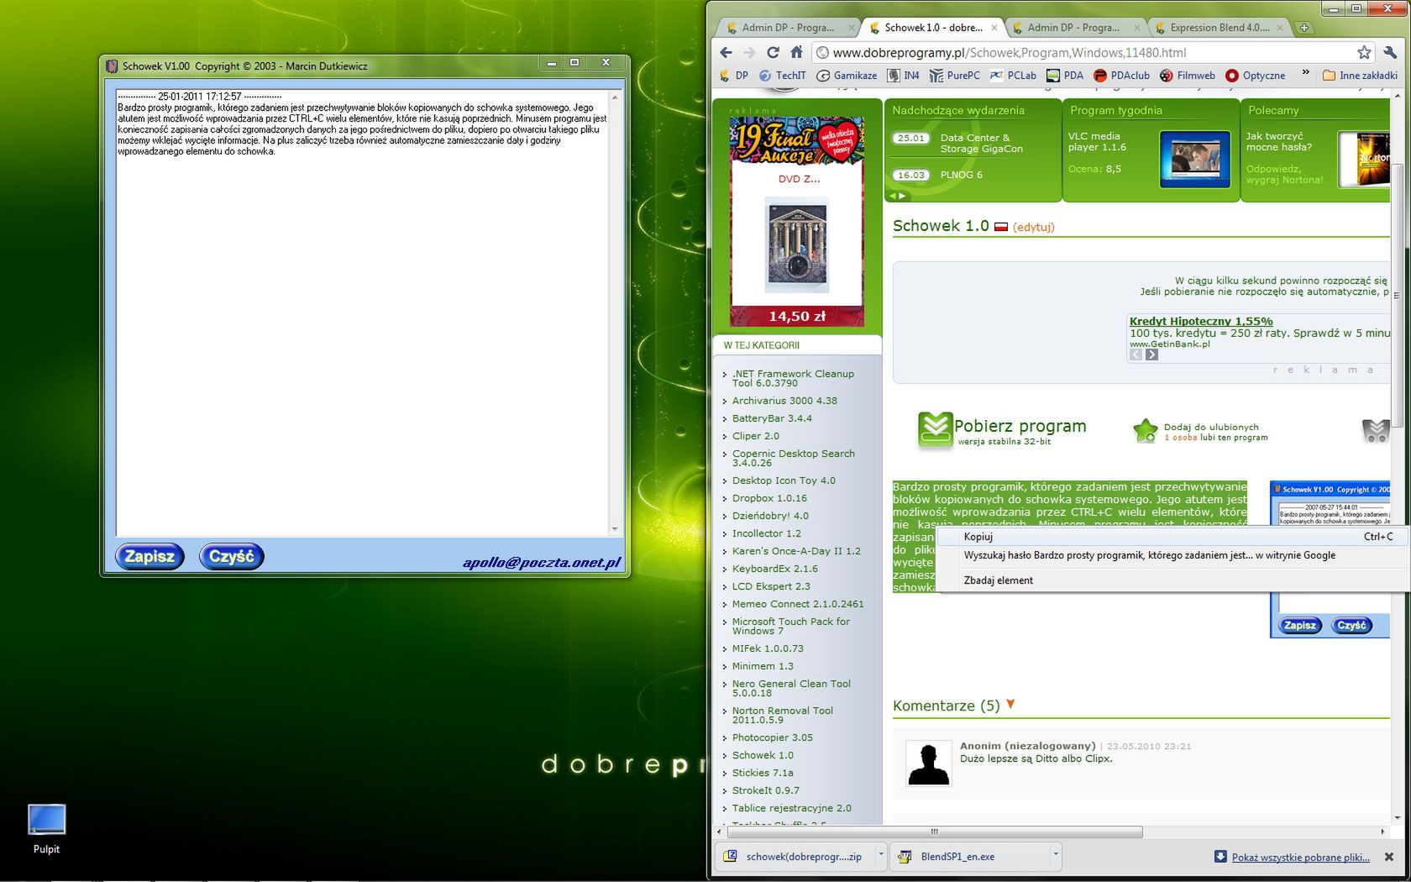Open Chrome wrench settings menu

click(1391, 52)
